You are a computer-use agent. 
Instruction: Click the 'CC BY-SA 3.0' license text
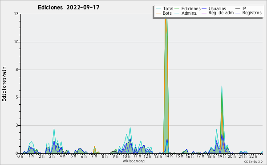pos(253,161)
